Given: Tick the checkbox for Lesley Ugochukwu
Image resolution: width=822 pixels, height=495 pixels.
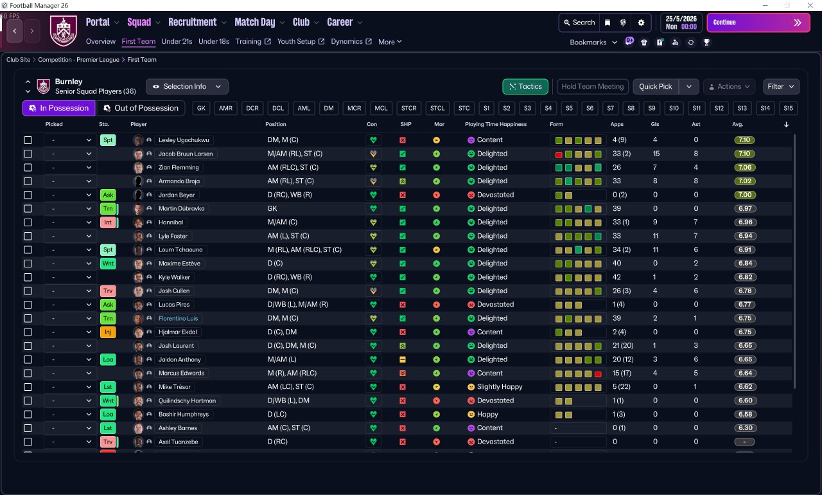Looking at the screenshot, I should click(x=28, y=140).
